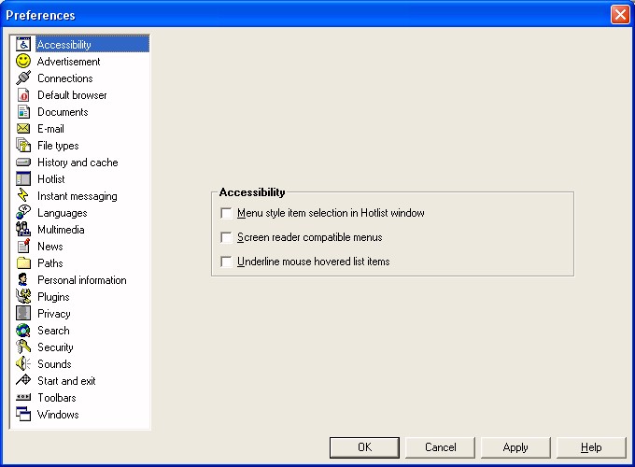Click the Hotlist panel icon
635x467 pixels.
[23, 178]
